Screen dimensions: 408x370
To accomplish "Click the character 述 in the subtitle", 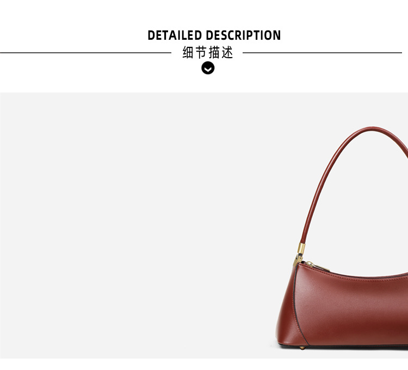I will tap(227, 52).
